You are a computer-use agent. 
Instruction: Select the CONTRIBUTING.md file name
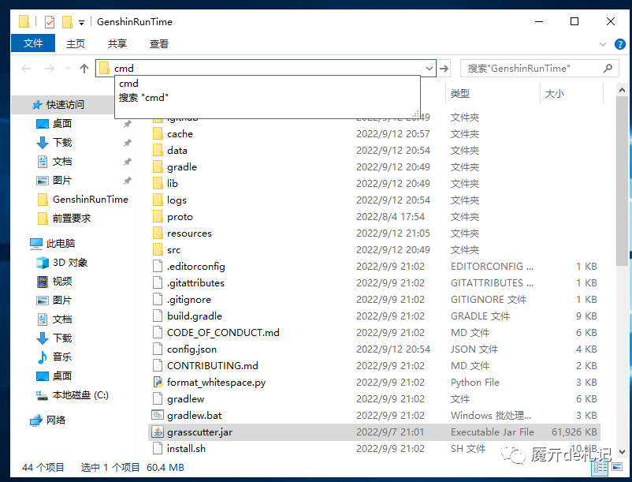213,366
